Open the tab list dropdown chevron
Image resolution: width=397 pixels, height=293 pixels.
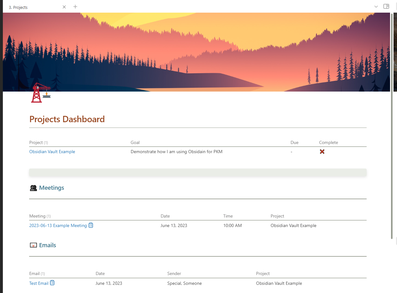[x=376, y=7]
